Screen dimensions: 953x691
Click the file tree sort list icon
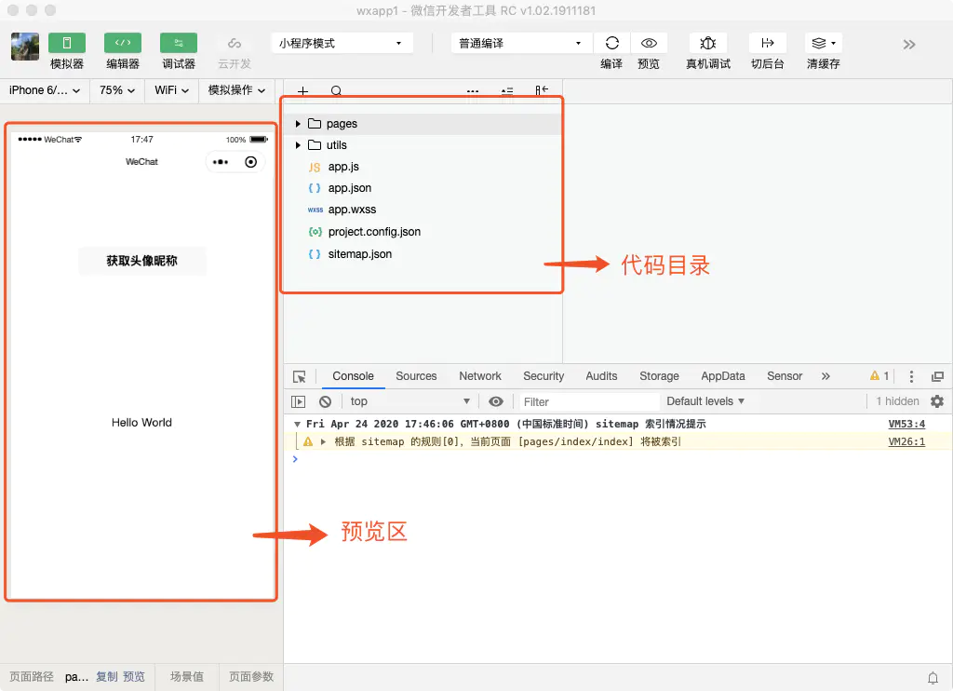(x=507, y=91)
